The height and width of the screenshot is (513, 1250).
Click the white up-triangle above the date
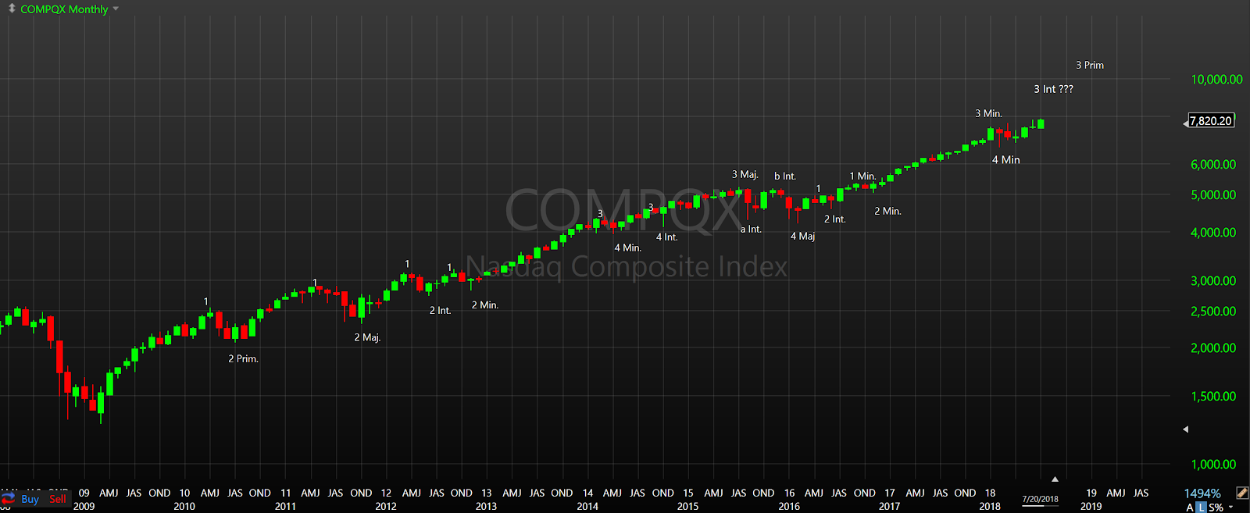1055,479
